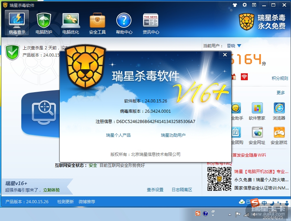Click the Action Center flag icon
The image size is (291, 221).
tap(238, 214)
